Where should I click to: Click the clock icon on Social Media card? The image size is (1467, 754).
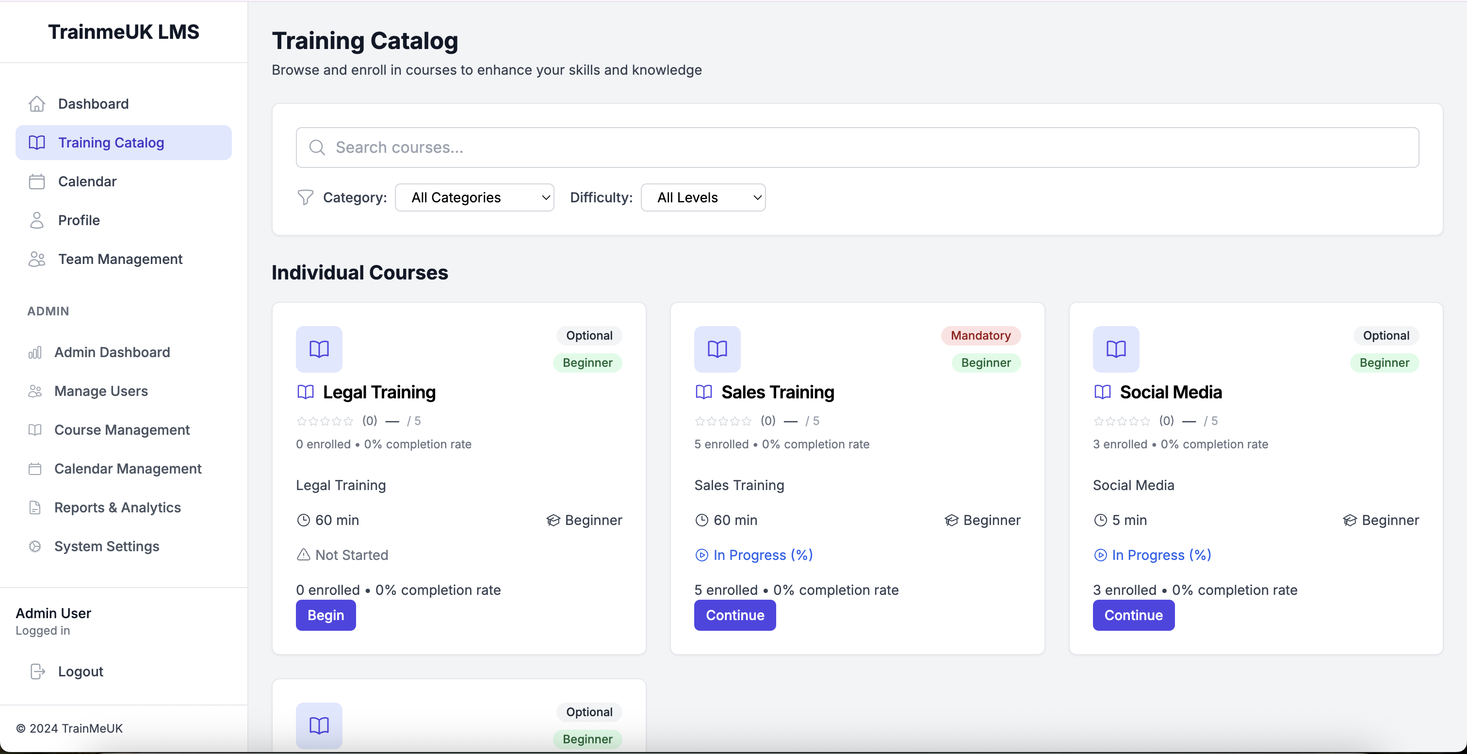click(x=1100, y=520)
